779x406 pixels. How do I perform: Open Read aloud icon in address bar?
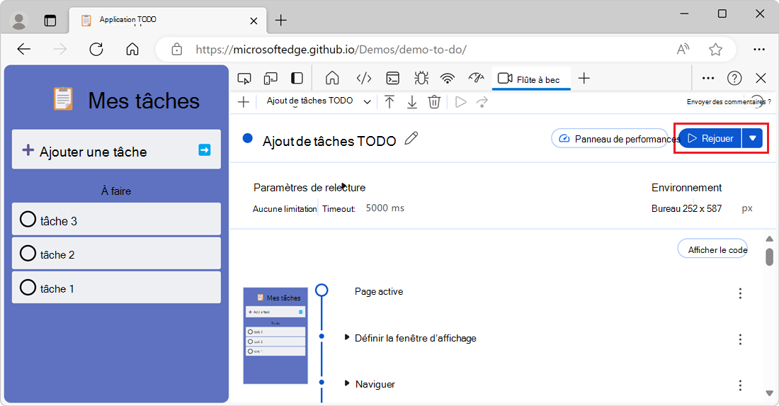pos(683,49)
